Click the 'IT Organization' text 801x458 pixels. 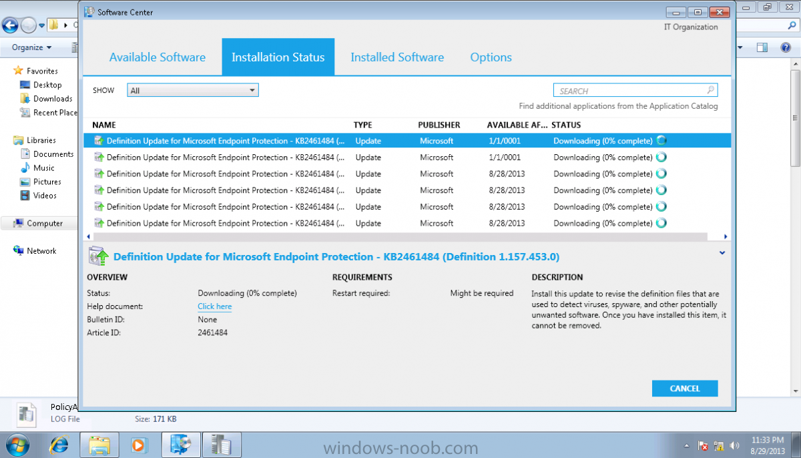point(691,27)
